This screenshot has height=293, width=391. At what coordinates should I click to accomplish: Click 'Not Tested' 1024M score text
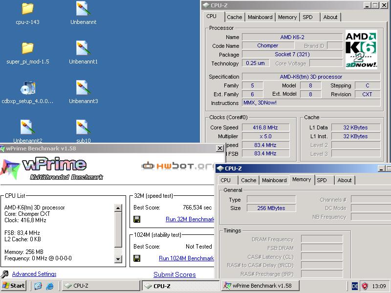199,247
